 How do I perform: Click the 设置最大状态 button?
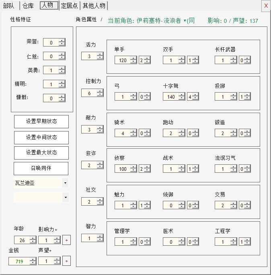[x=41, y=153]
